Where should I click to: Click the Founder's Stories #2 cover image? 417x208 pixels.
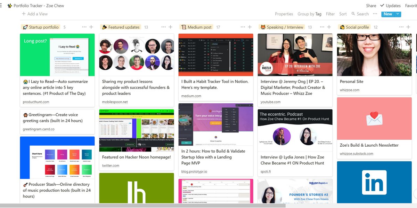point(295,192)
